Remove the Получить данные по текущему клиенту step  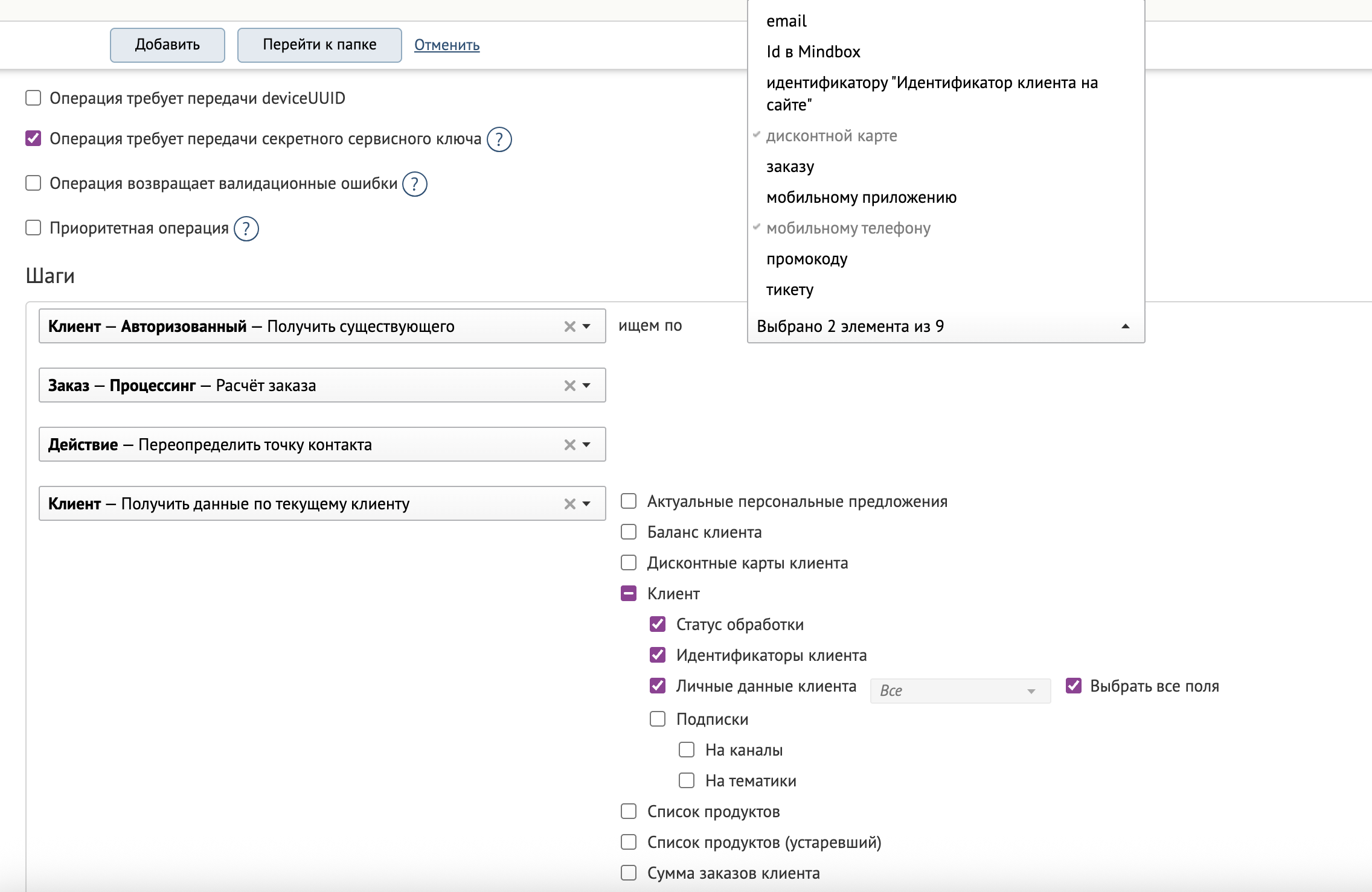tap(569, 504)
